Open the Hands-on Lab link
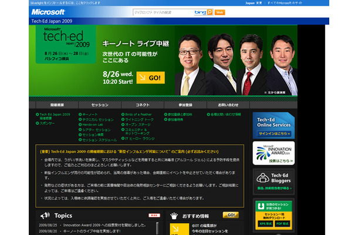358x235 pixels. coord(93,125)
